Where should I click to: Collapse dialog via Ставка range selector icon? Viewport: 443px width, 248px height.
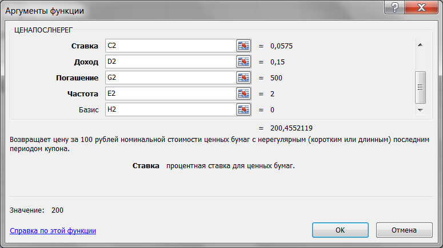point(244,46)
